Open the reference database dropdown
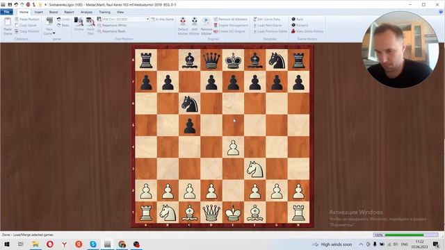 tap(147, 19)
